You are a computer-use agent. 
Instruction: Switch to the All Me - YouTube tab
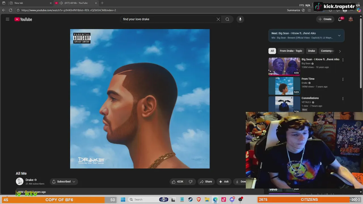(x=76, y=3)
